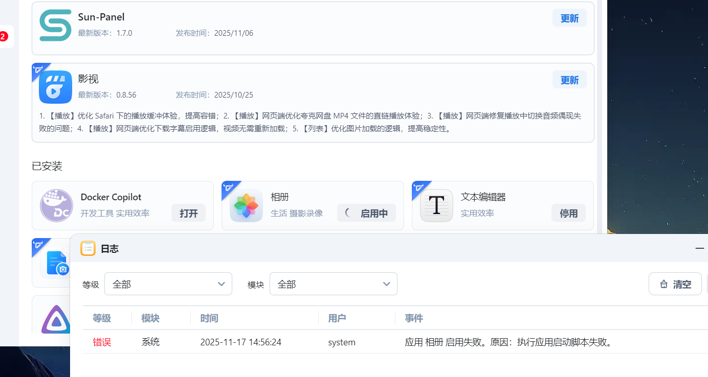The height and width of the screenshot is (377, 708).
Task: Click the trash icon on 清空 button
Action: [664, 285]
